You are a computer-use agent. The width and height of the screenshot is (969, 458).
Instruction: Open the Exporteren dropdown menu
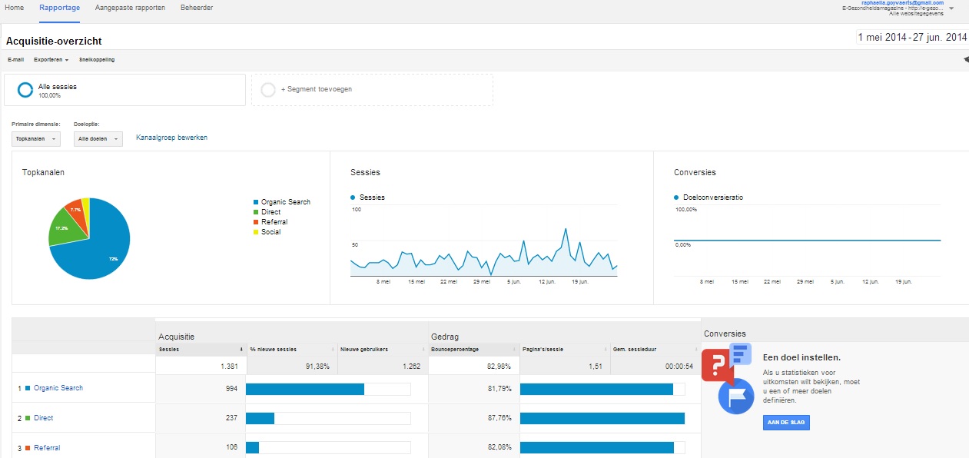point(51,59)
